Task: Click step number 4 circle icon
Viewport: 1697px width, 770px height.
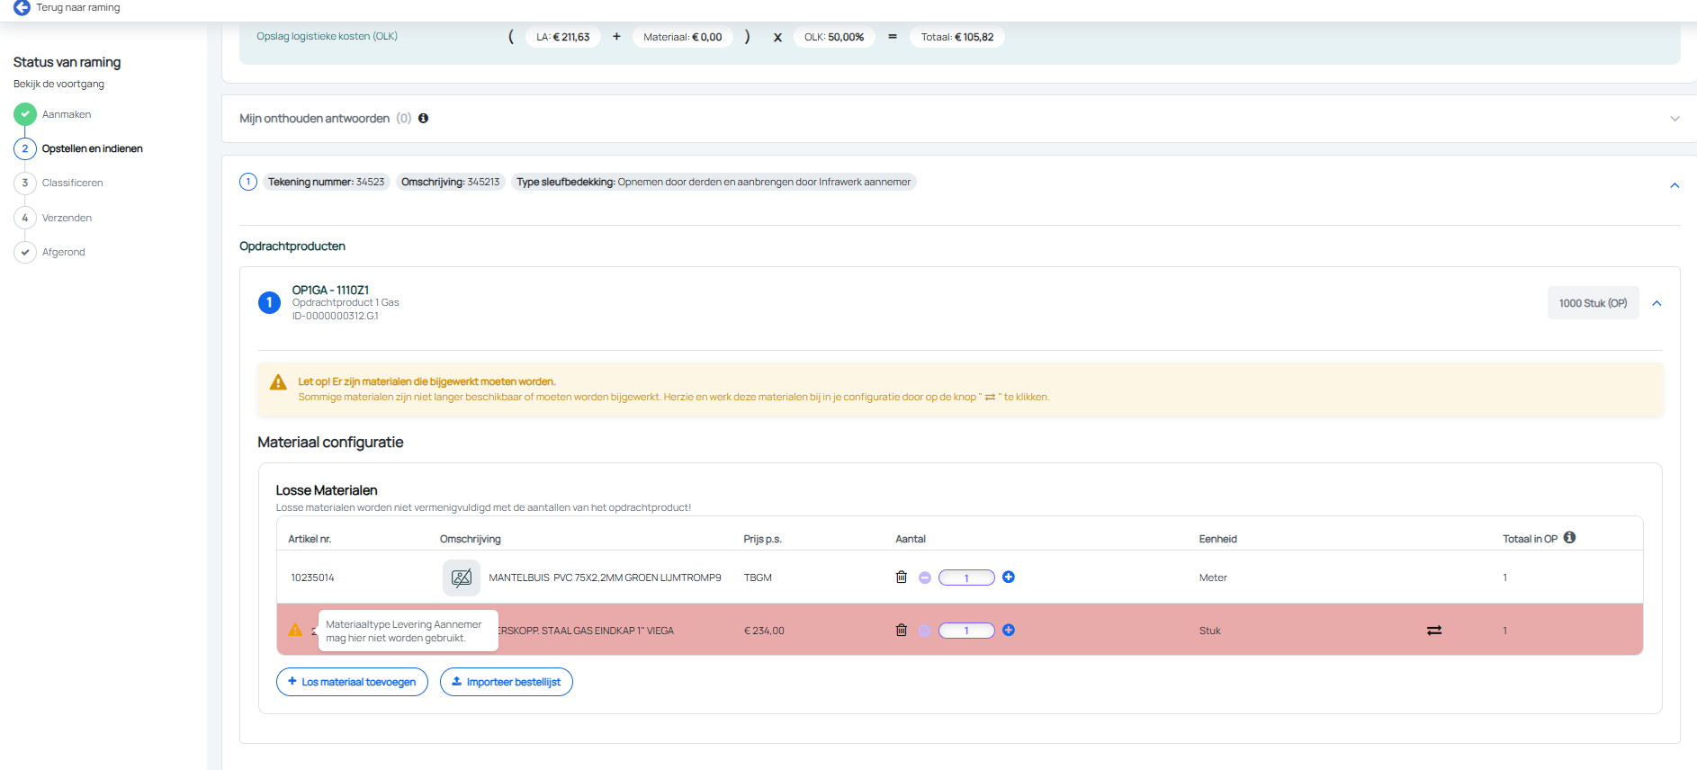Action: point(25,218)
